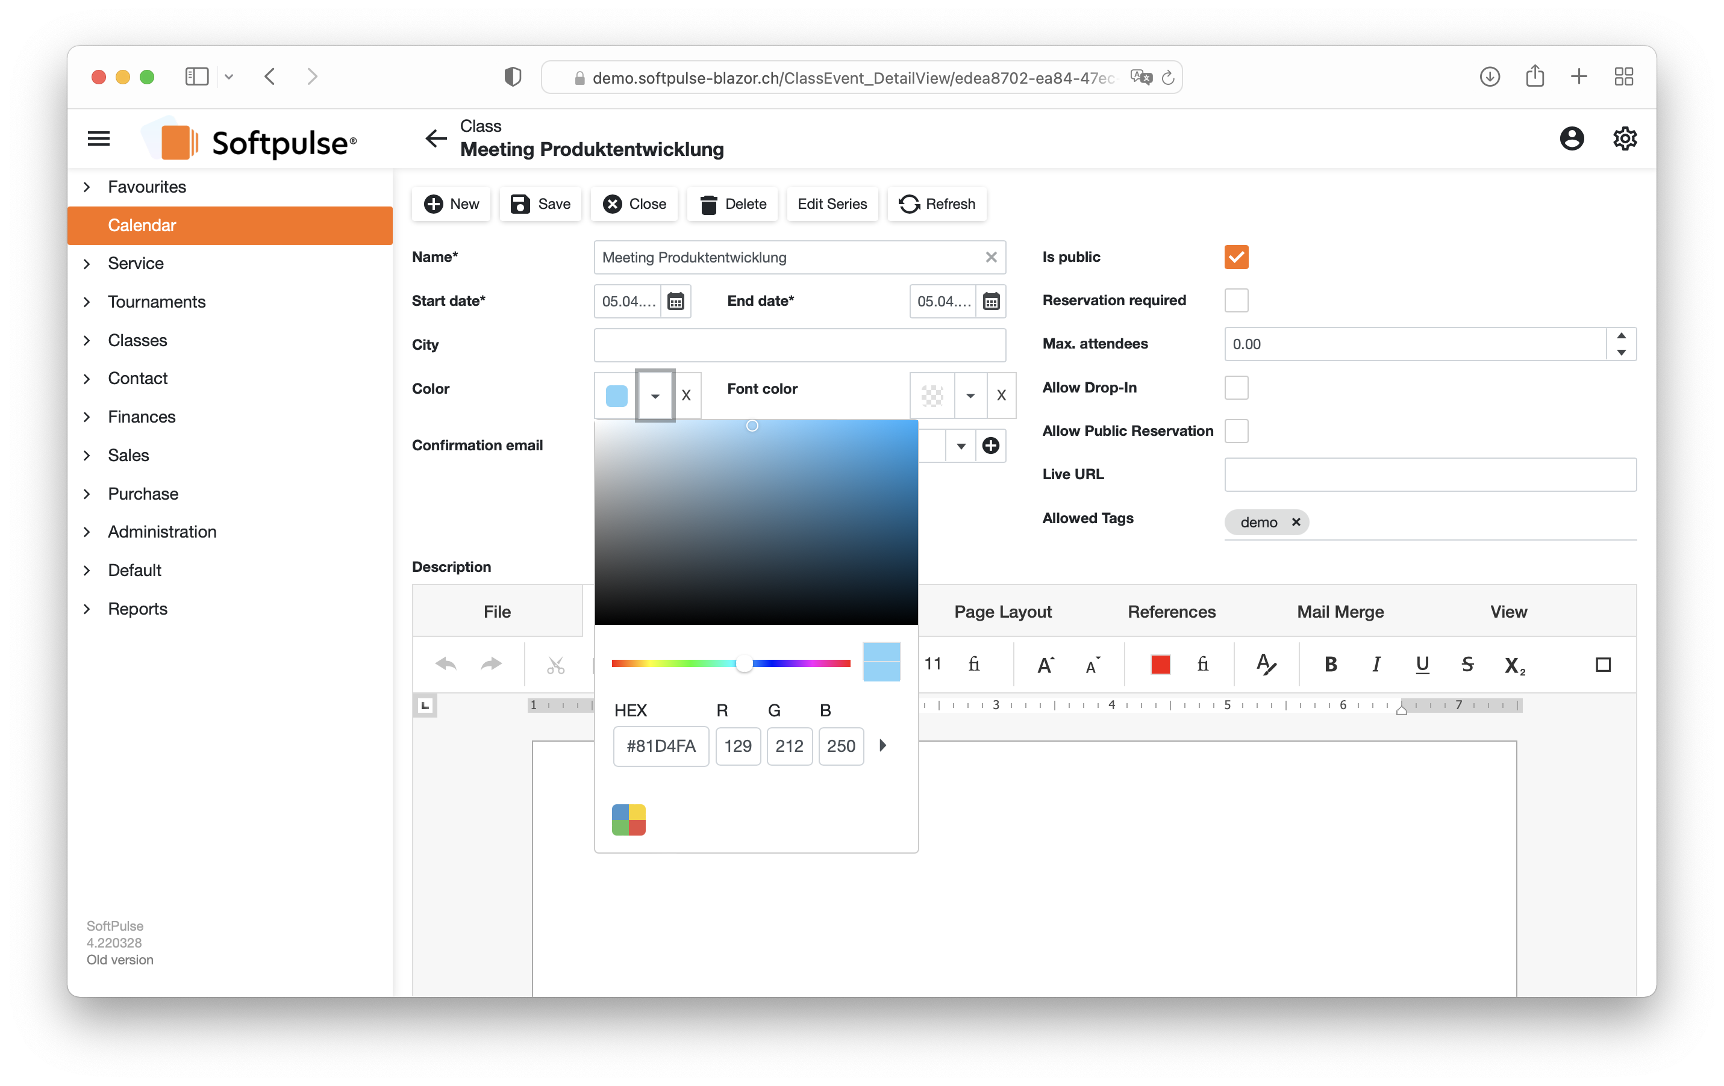Enable Allow Public Reservation checkbox

[1235, 432]
